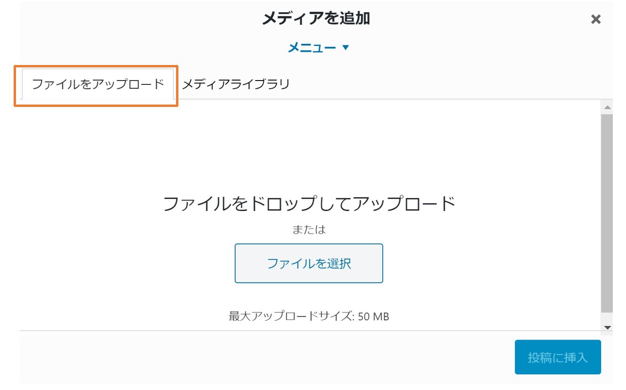Image resolution: width=626 pixels, height=390 pixels.
Task: Click the scrollbar up arrow
Action: [x=607, y=107]
